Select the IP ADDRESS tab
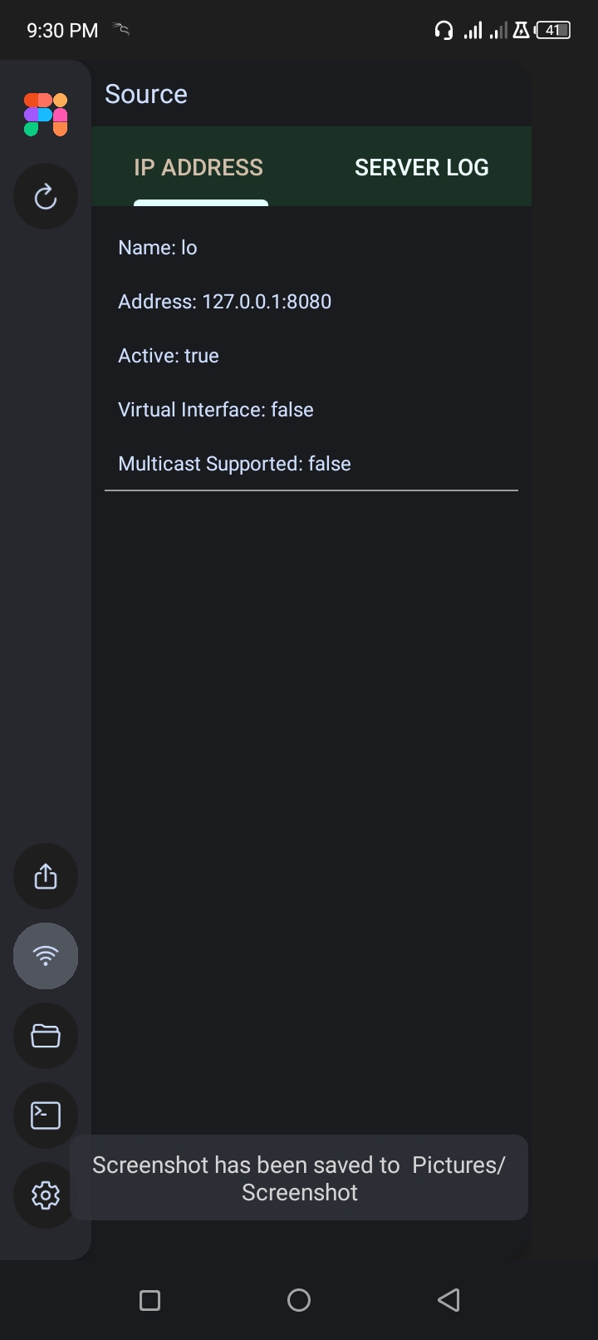Viewport: 598px width, 1340px height. 199,167
